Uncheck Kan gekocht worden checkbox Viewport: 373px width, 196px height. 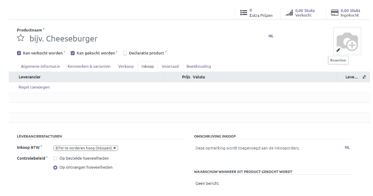[73, 53]
